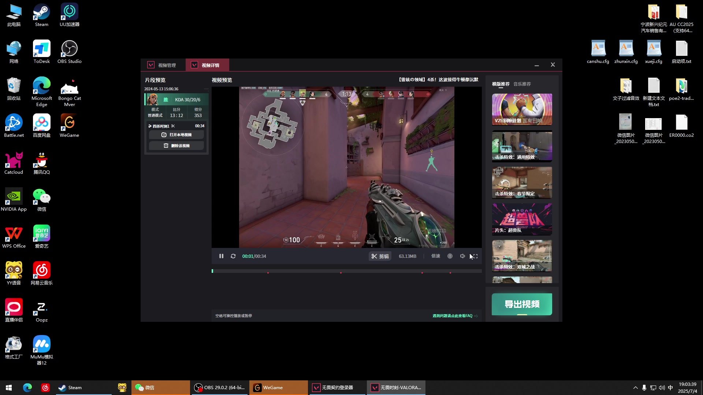The width and height of the screenshot is (703, 395).
Task: Open Oopz desktop icon
Action: (x=42, y=311)
